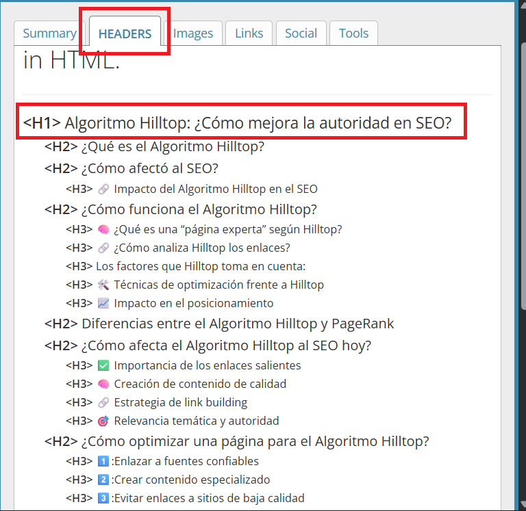
Task: Click the HEADERS tab
Action: [x=125, y=34]
